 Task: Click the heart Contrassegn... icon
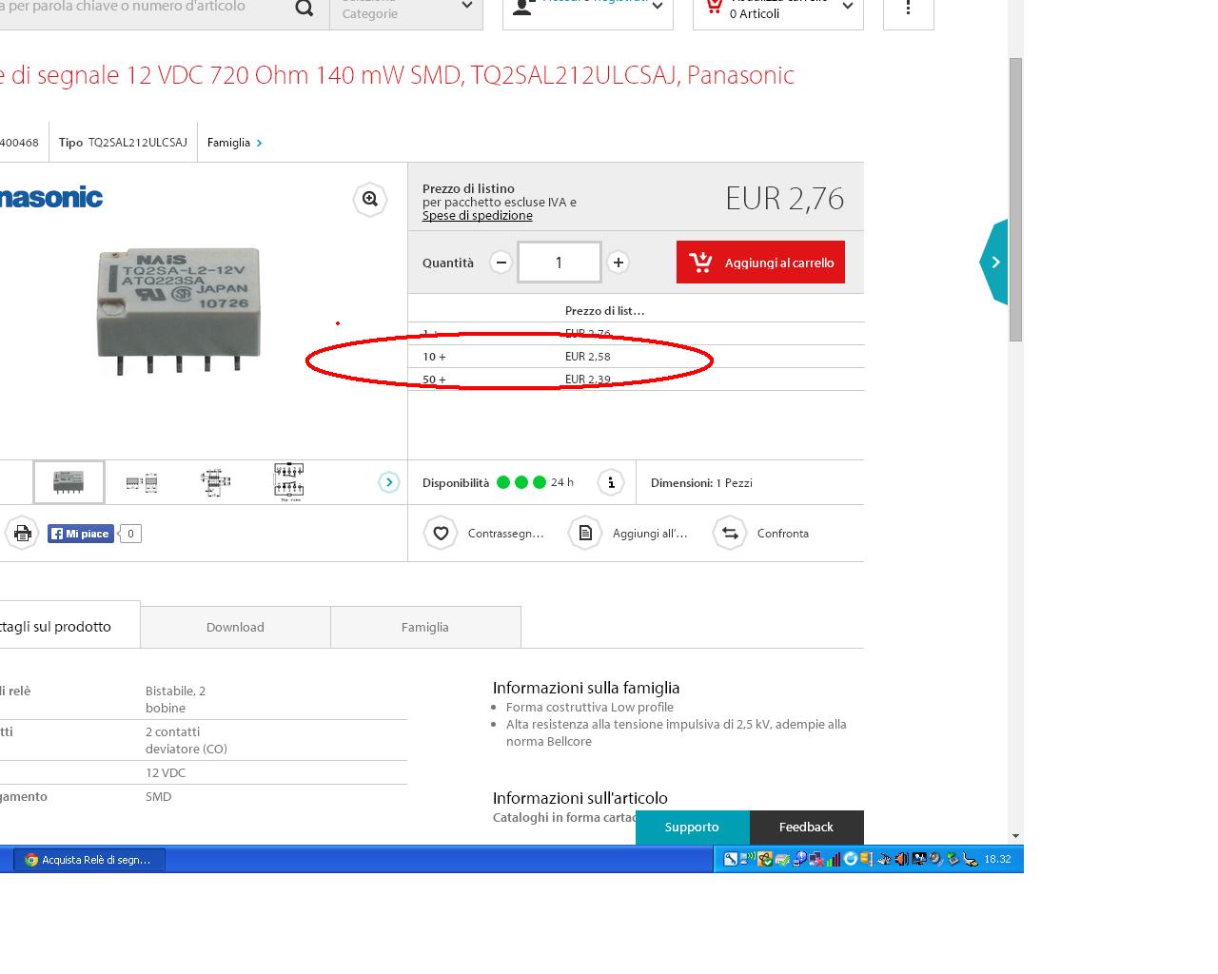tap(441, 534)
